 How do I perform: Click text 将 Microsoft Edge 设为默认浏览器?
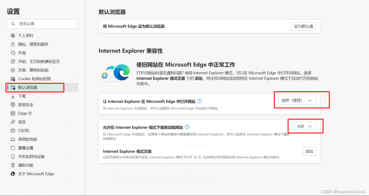[x=134, y=26]
